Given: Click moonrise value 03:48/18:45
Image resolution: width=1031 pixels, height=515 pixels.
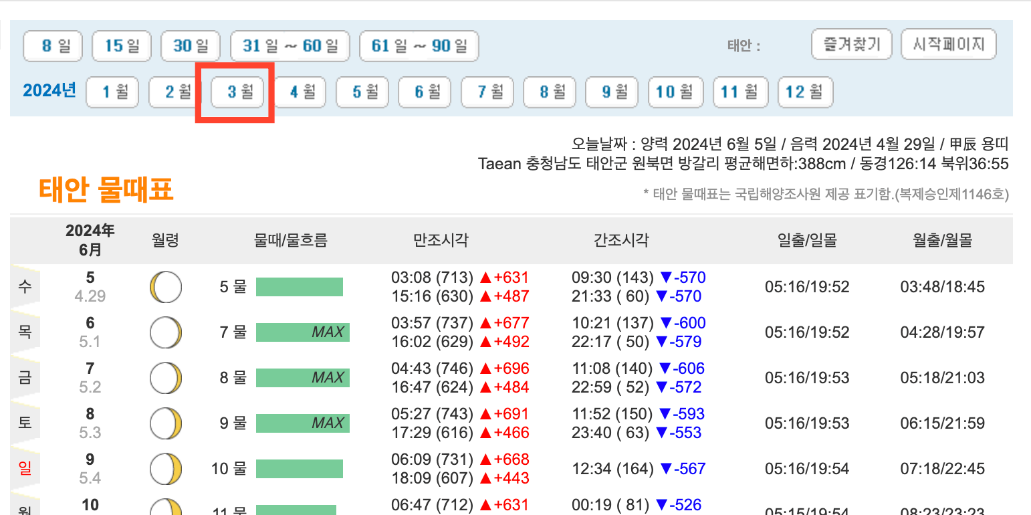Looking at the screenshot, I should coord(942,287).
